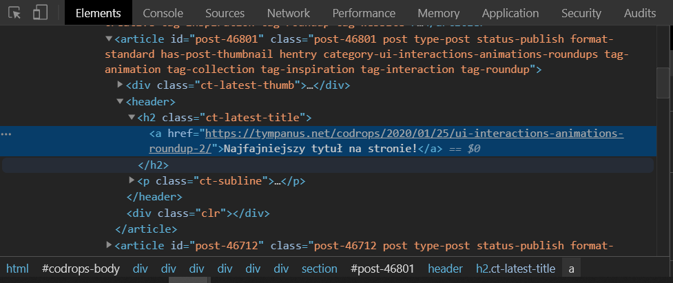Collapse the article post-46801 node
The height and width of the screenshot is (283, 673).
click(109, 39)
